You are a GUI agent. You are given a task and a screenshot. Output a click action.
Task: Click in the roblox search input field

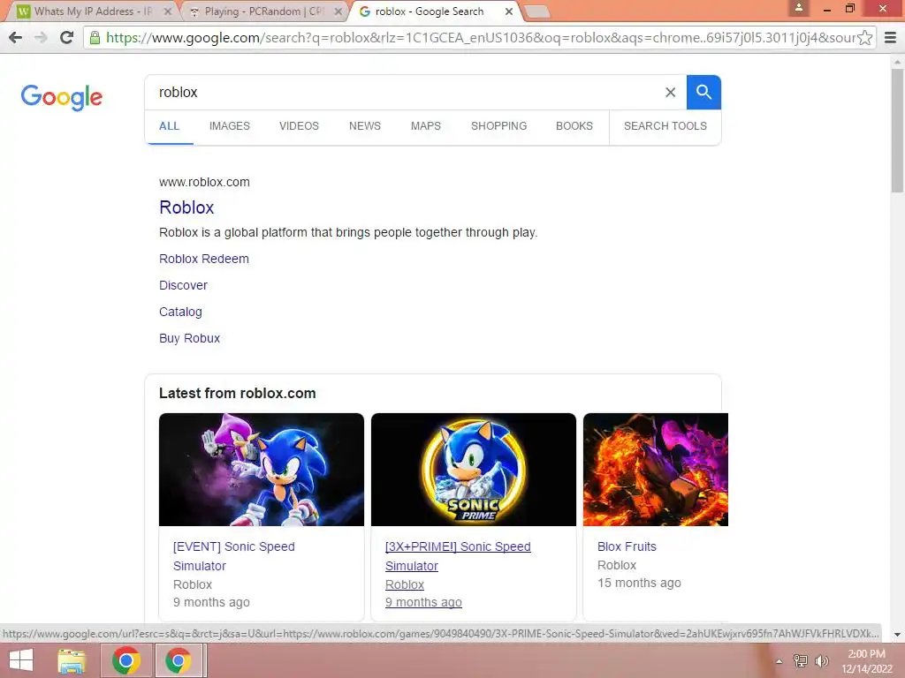pos(404,92)
